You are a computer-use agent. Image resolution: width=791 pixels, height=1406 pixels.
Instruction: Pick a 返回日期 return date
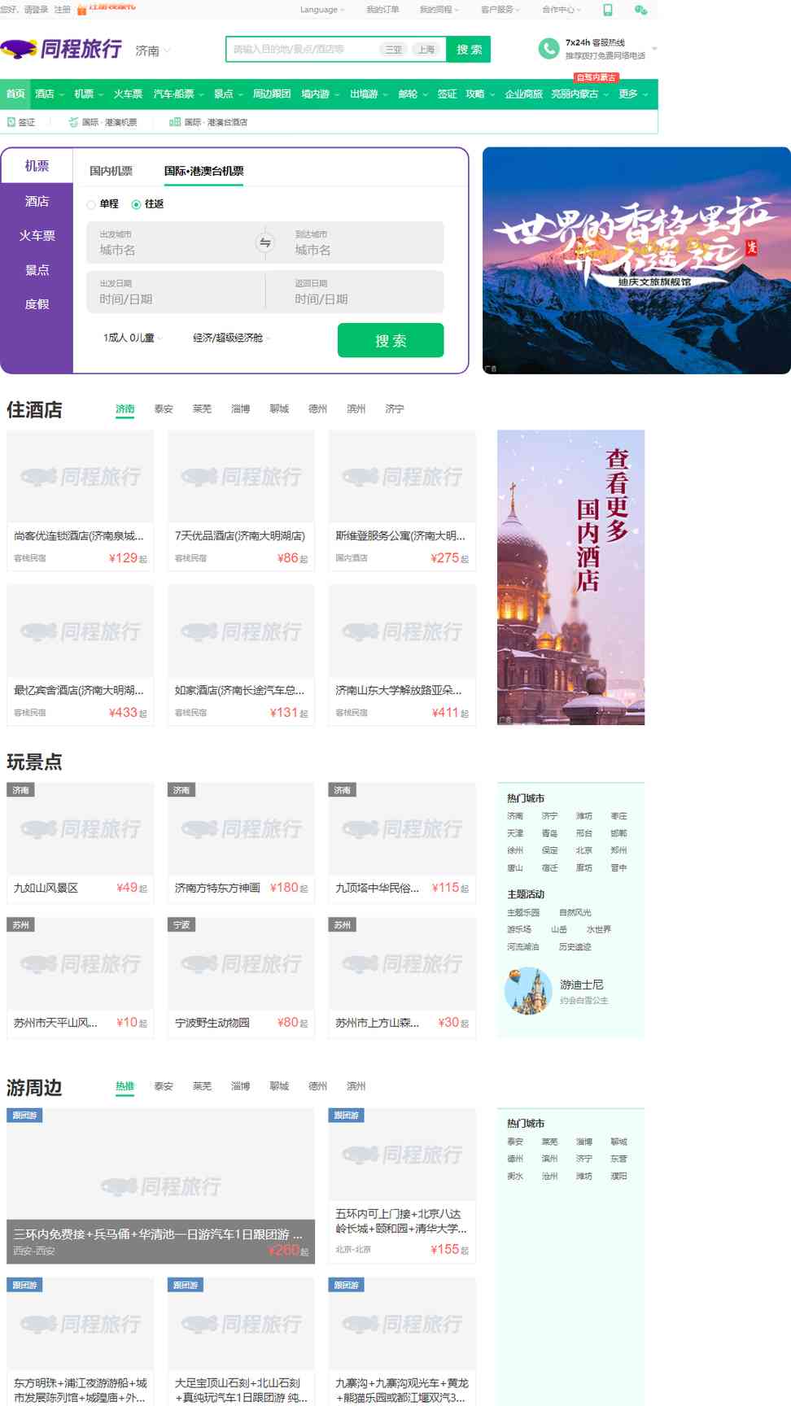click(356, 292)
